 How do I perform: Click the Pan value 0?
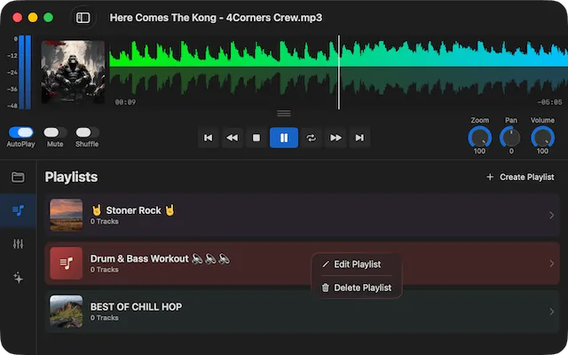(x=511, y=151)
